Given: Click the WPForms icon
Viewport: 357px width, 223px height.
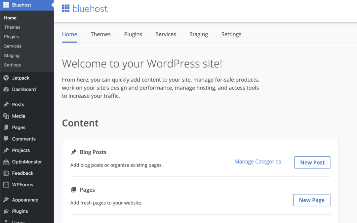Looking at the screenshot, I should (x=6, y=185).
